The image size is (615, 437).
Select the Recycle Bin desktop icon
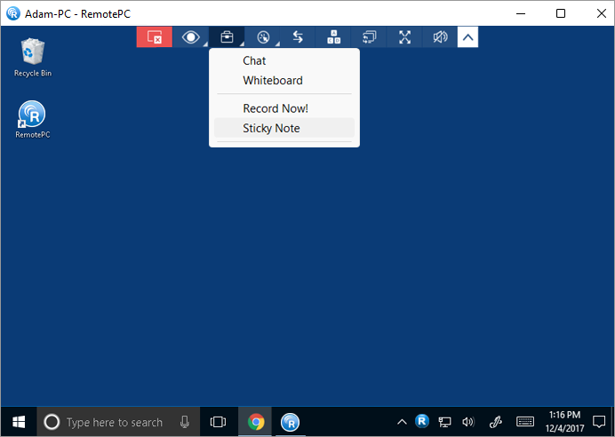[x=33, y=57]
